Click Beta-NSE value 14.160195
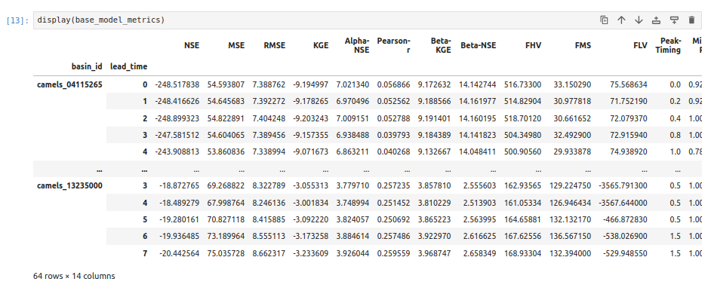 click(x=477, y=118)
